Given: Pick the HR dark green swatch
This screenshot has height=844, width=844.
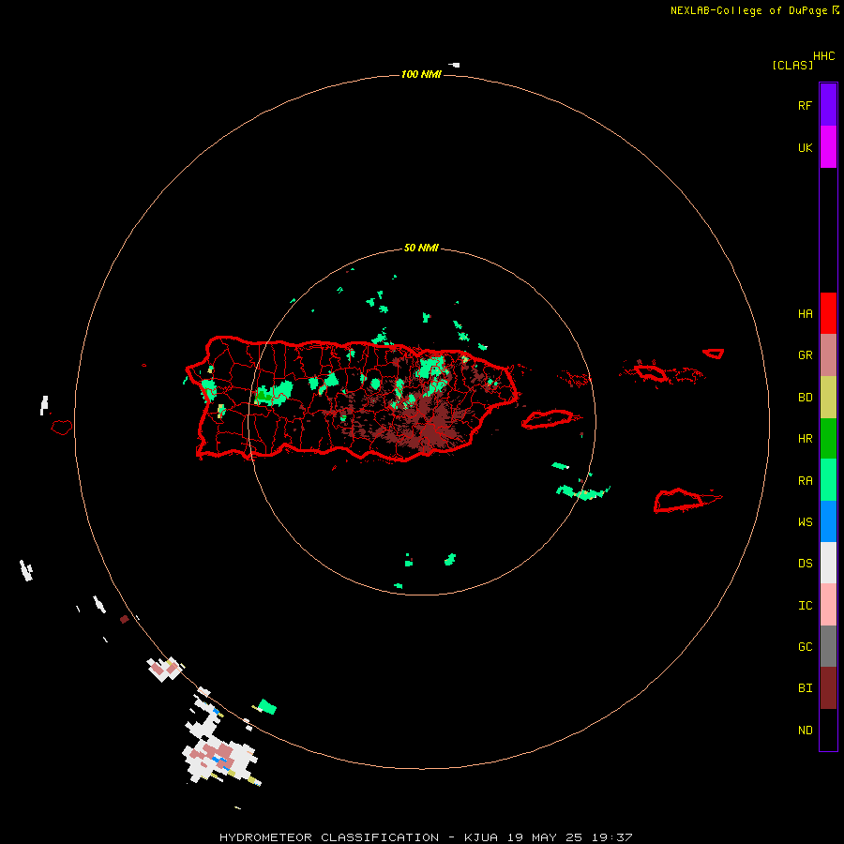Looking at the screenshot, I should click(828, 439).
